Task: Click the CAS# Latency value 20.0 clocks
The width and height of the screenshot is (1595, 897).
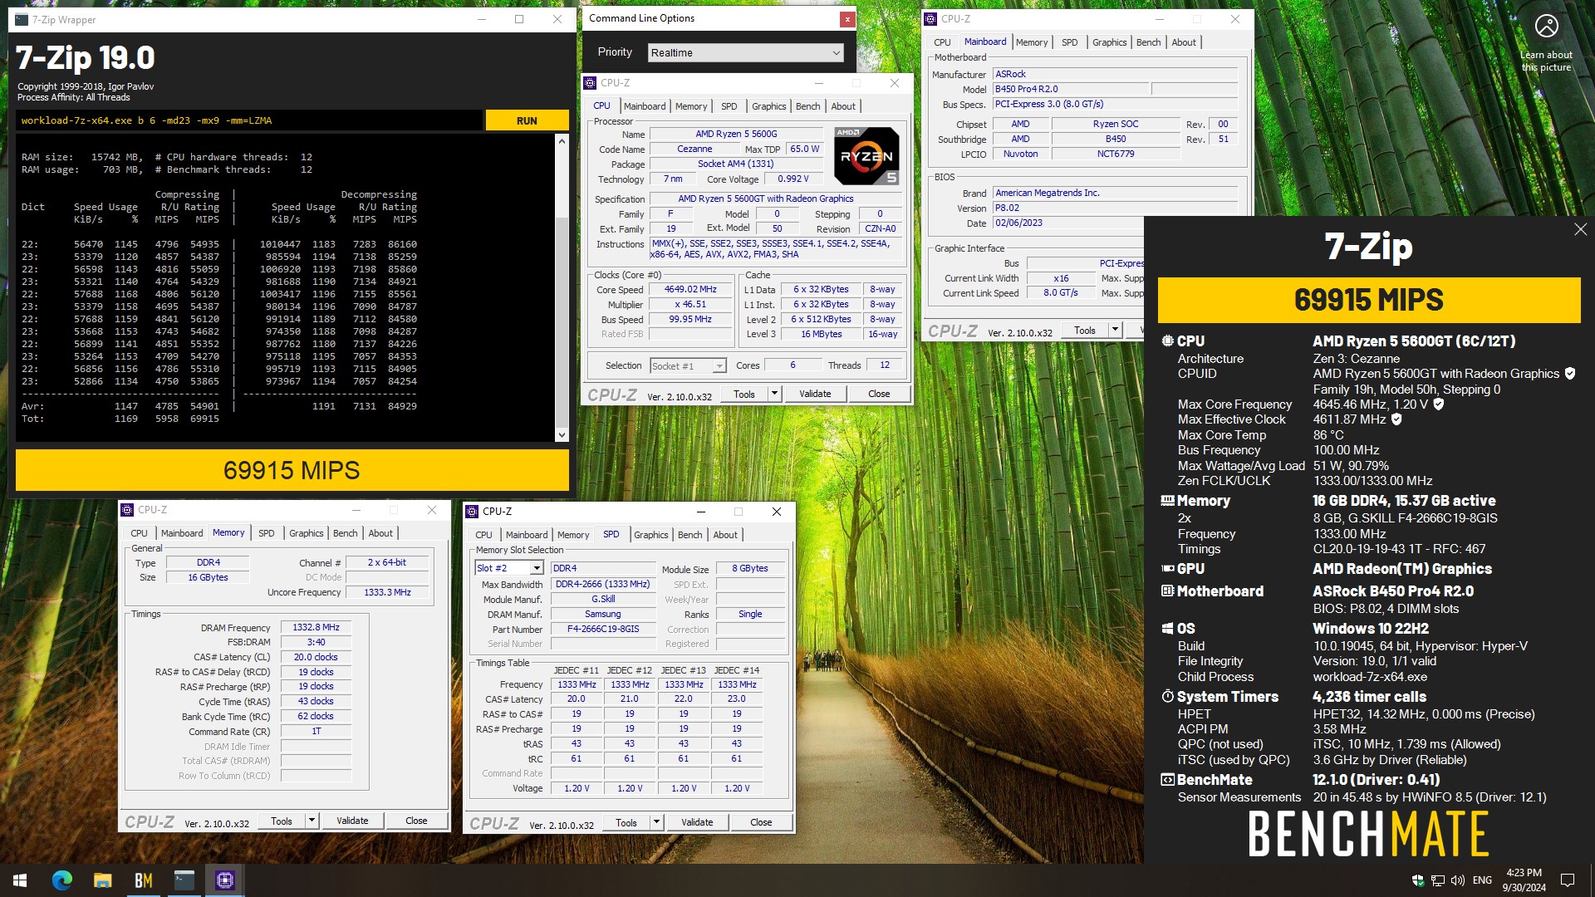Action: [x=316, y=657]
